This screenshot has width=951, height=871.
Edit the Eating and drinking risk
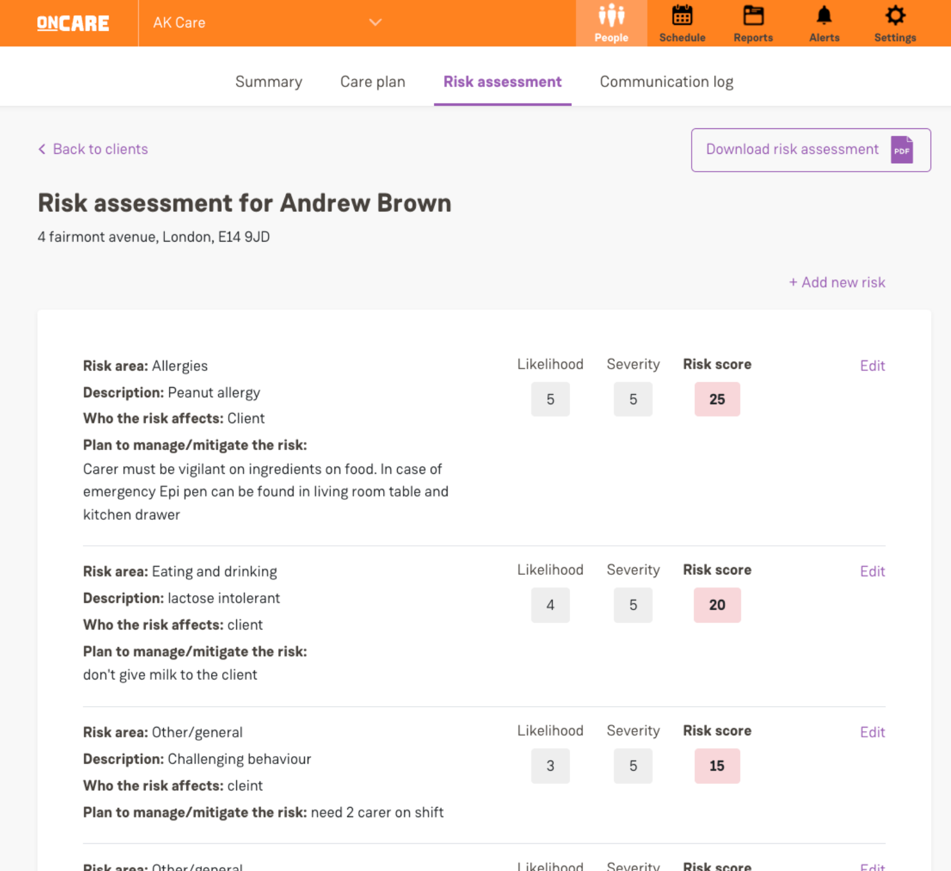click(872, 571)
